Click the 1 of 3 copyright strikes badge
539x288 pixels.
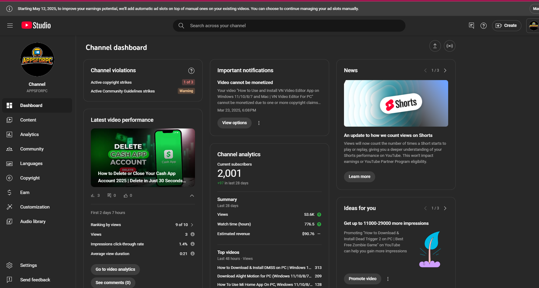[x=188, y=82]
